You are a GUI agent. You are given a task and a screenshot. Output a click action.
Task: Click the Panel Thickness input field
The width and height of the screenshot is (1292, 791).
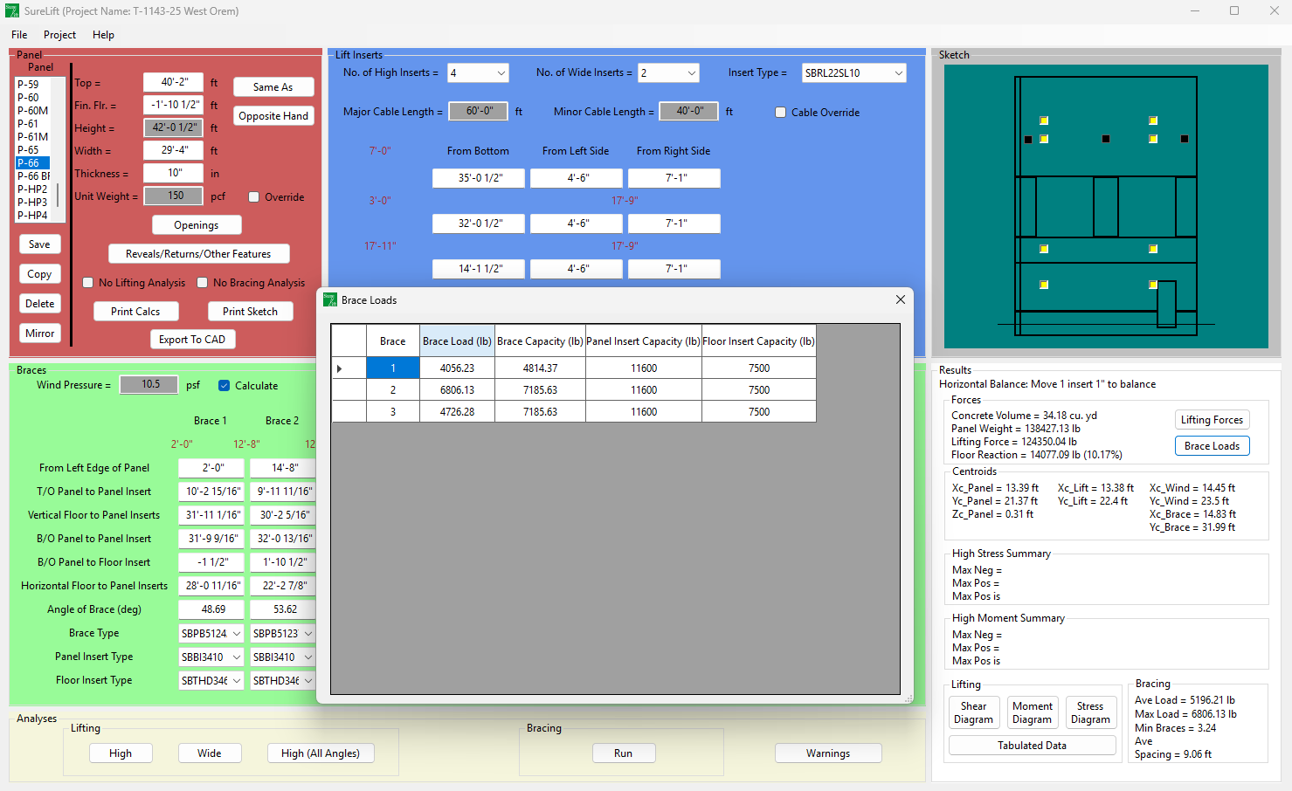point(173,173)
